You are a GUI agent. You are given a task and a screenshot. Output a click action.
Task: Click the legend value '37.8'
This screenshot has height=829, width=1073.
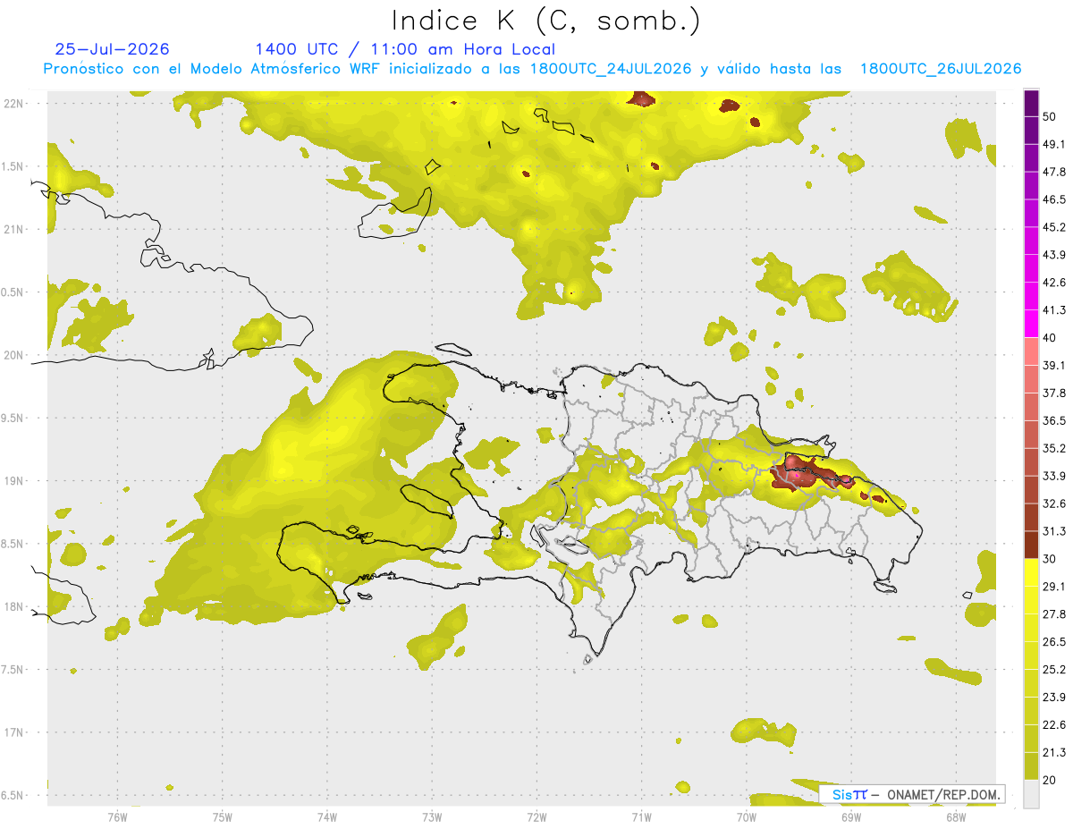1054,393
